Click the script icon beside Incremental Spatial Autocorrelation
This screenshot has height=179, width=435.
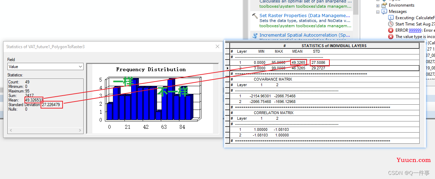coord(255,35)
